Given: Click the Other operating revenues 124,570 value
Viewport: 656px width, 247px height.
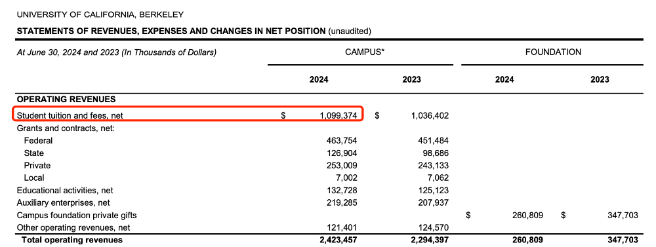Looking at the screenshot, I should [434, 228].
